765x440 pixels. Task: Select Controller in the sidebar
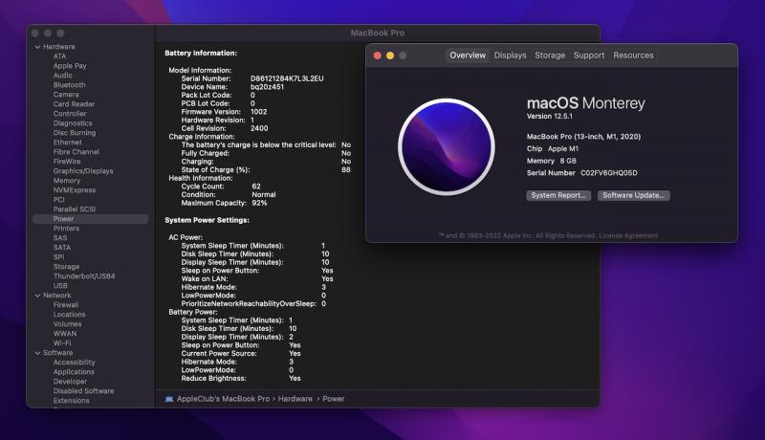70,114
